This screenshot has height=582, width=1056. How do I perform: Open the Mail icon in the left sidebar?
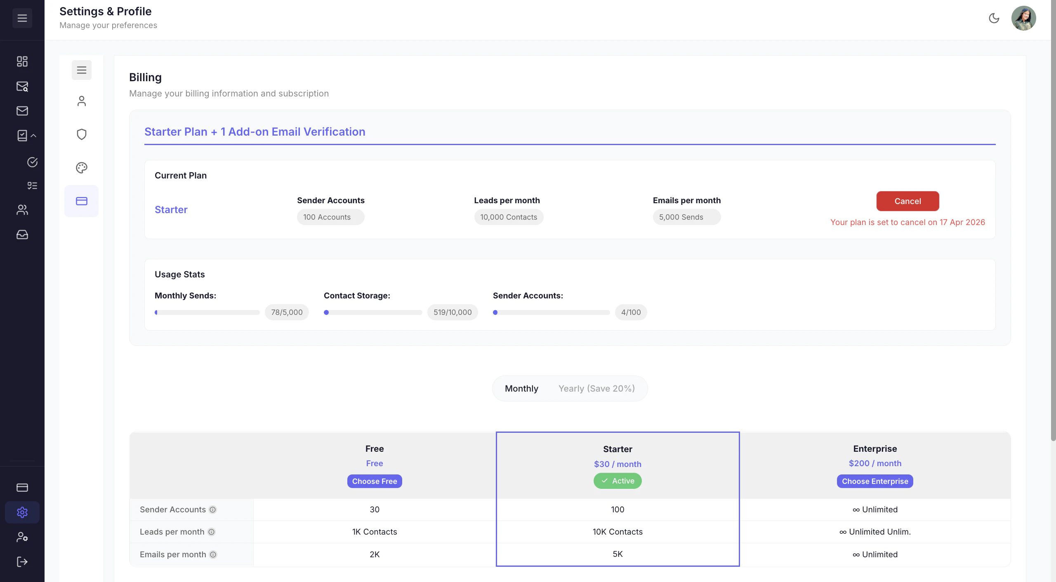click(22, 110)
